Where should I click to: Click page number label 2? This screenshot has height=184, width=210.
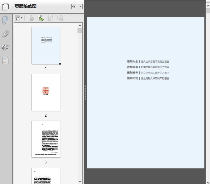point(46,115)
